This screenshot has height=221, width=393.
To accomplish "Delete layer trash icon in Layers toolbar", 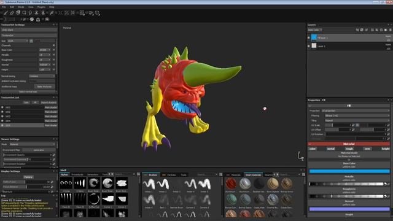I will pyautogui.click(x=391, y=30).
